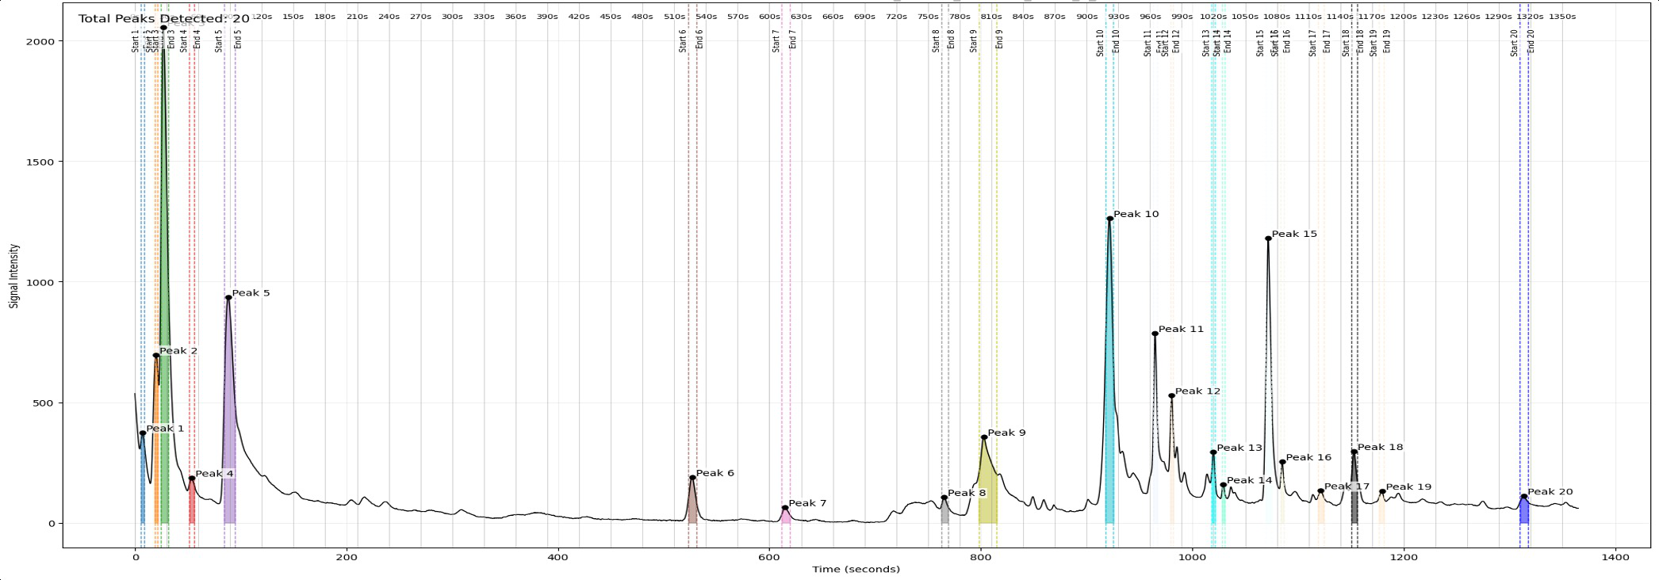Viewport: 1659px width, 580px height.
Task: Click the x-axis tick label '800'
Action: pos(981,558)
